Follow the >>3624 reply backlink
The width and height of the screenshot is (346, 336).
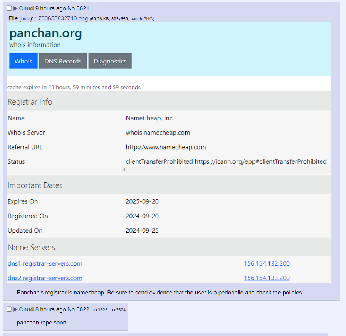(118, 310)
